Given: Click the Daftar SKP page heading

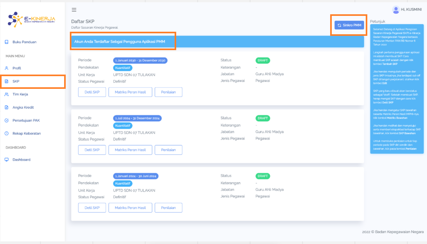Looking at the screenshot, I should point(83,21).
